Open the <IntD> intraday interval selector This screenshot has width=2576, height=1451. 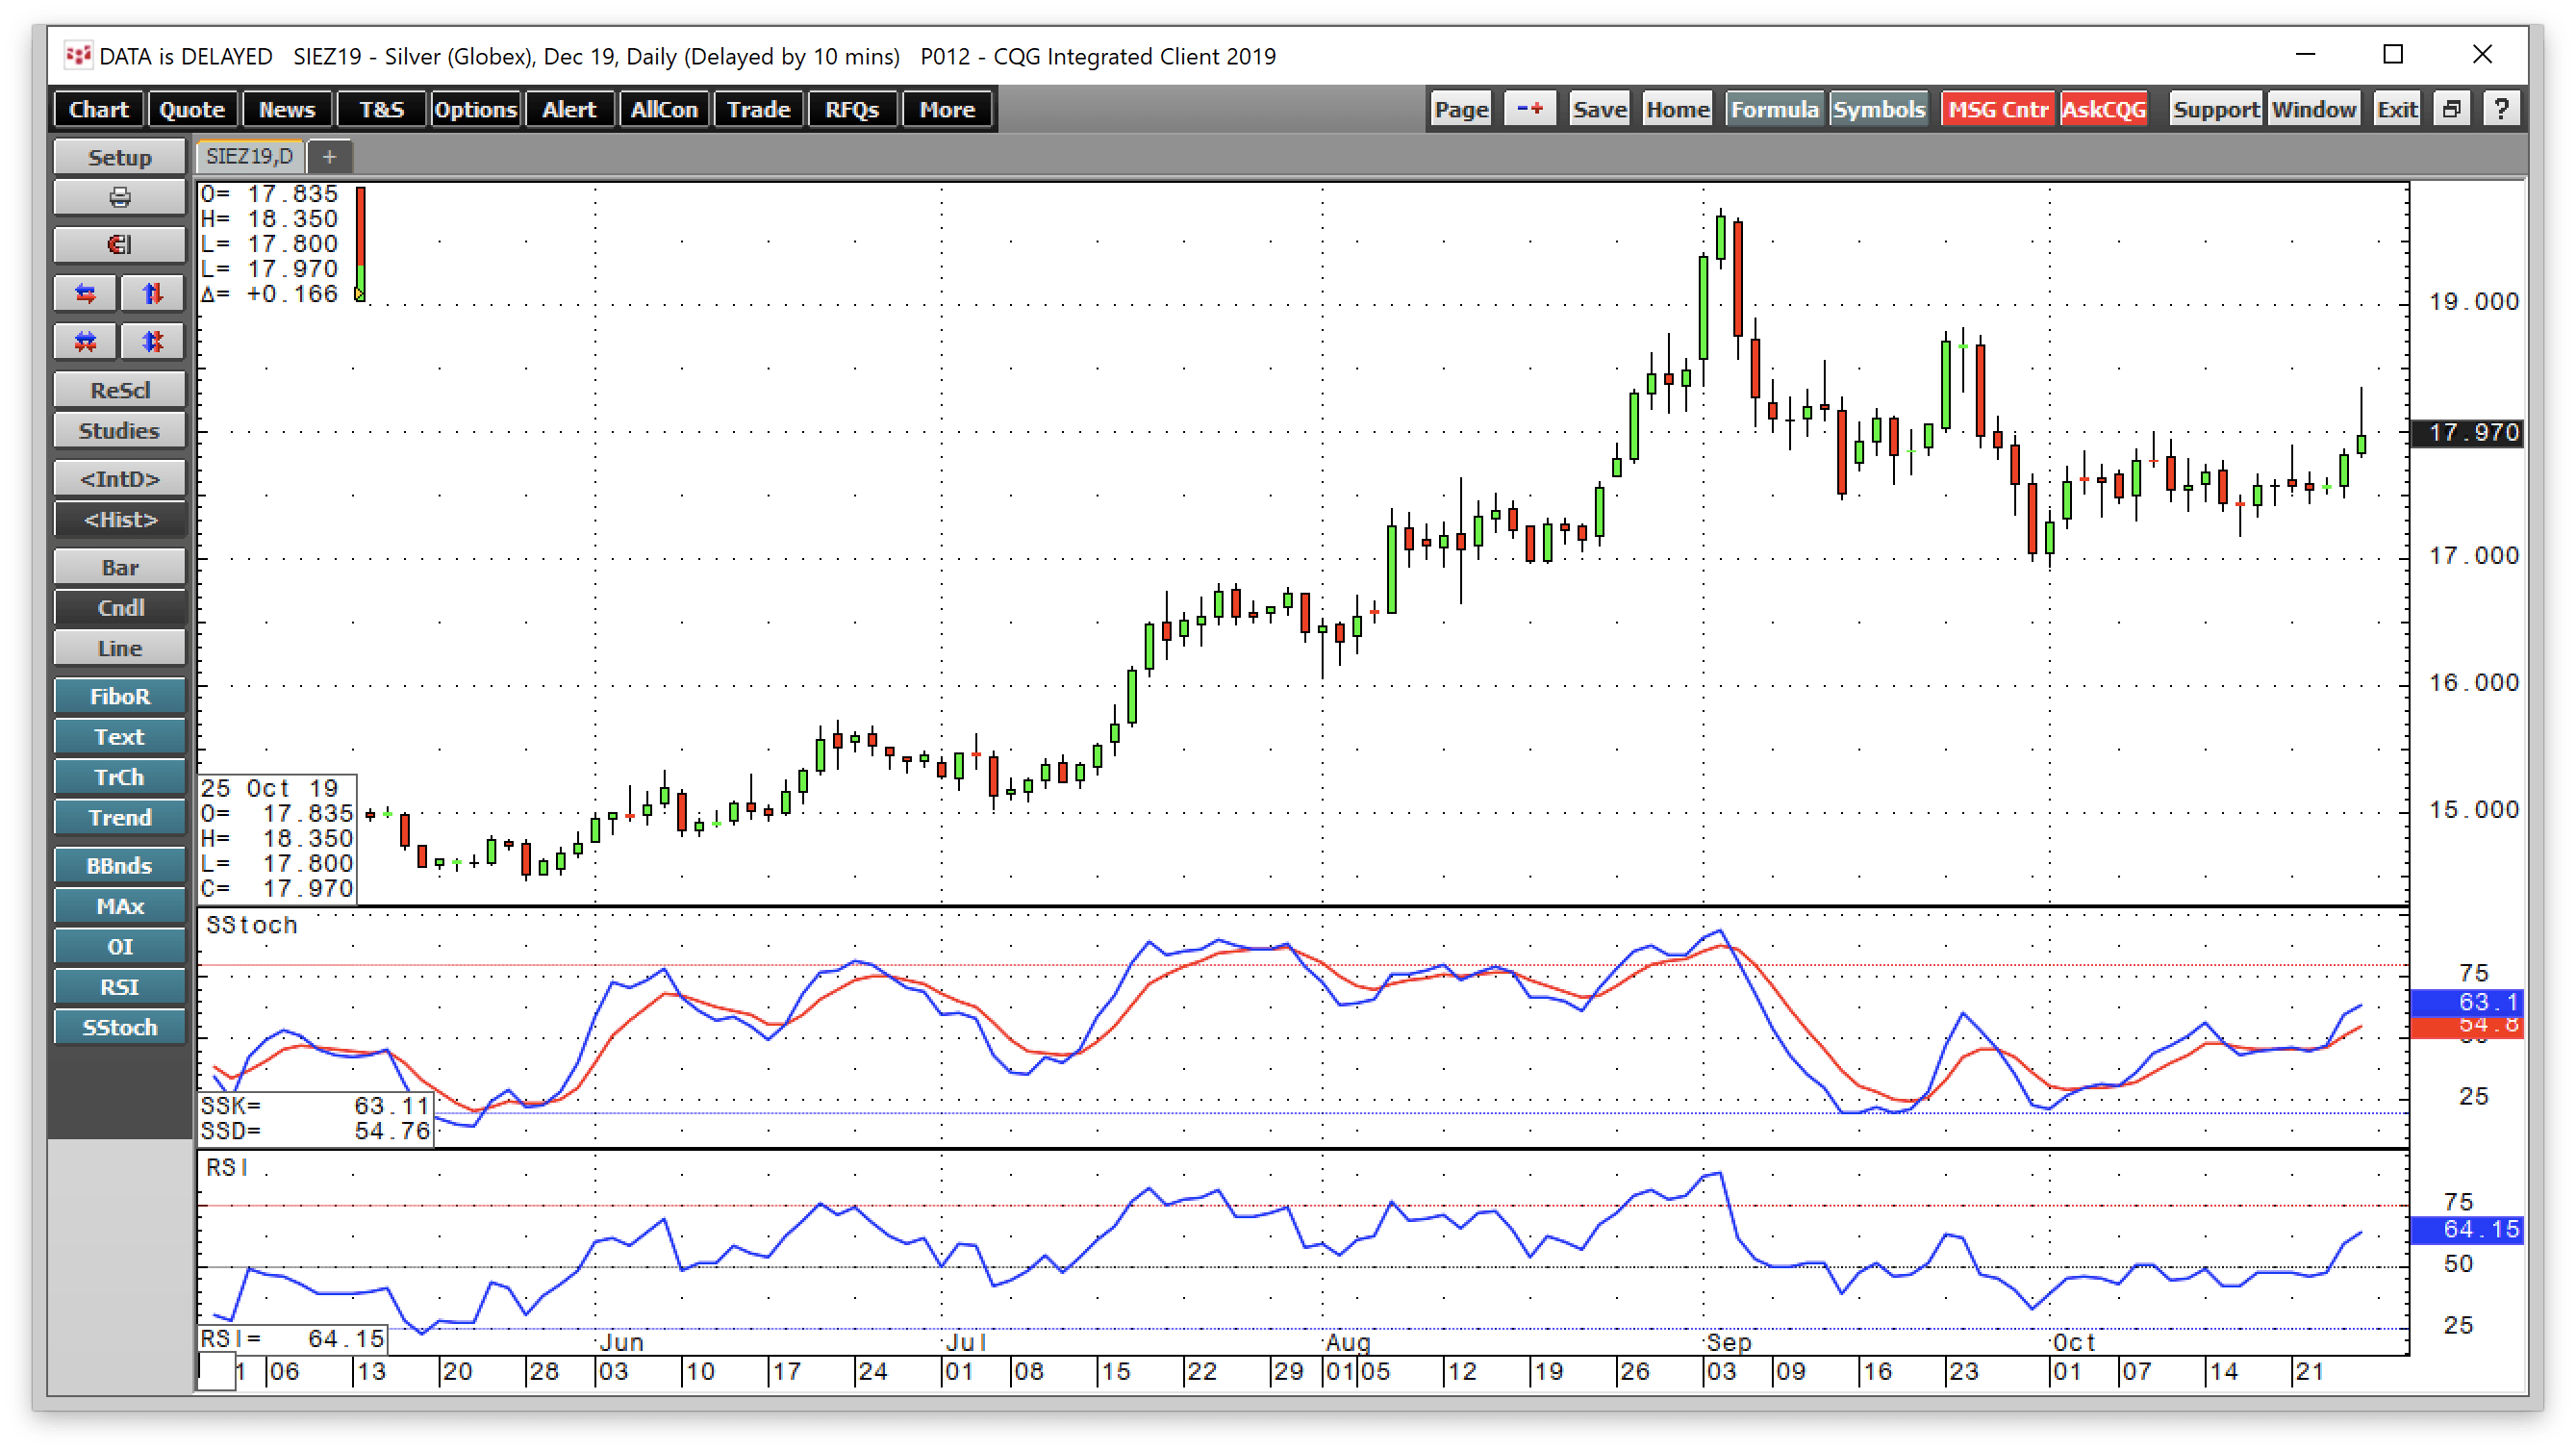tap(119, 478)
